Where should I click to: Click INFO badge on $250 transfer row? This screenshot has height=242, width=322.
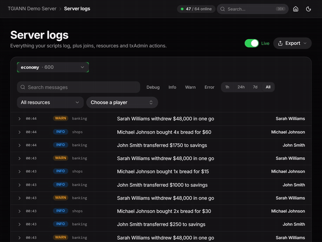(61, 224)
